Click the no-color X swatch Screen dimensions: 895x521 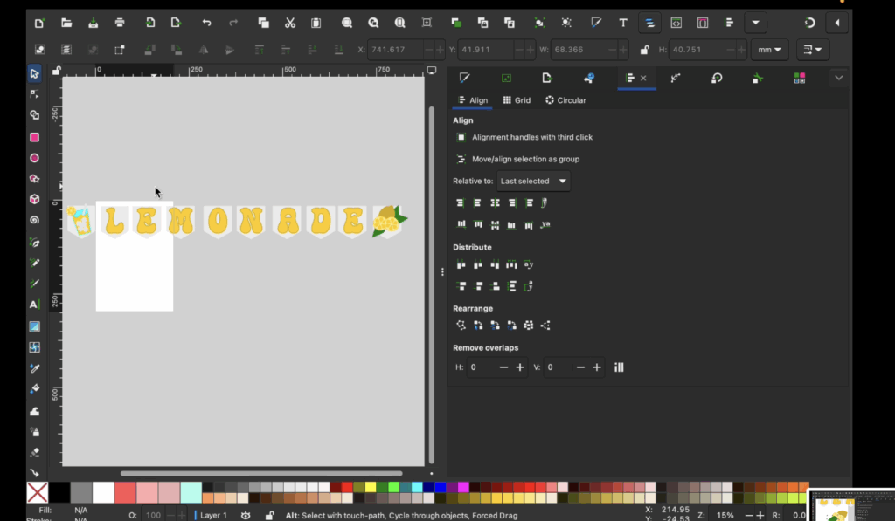pos(37,492)
